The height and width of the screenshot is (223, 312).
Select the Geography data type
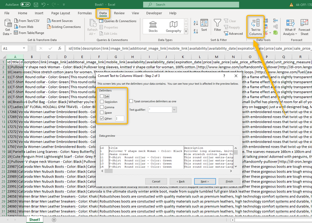[174, 26]
